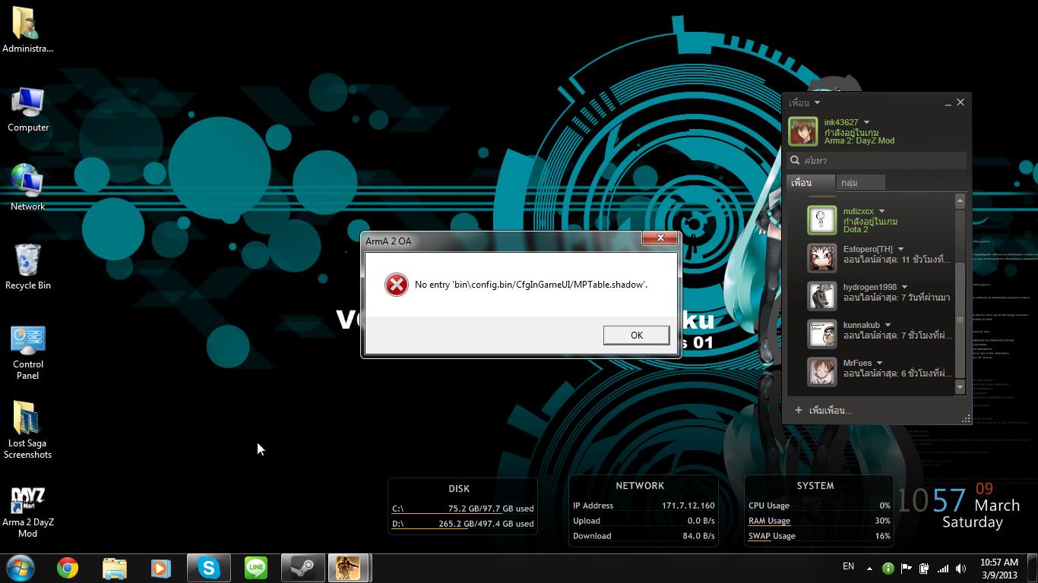Switch to Steam in the taskbar

pyautogui.click(x=303, y=568)
